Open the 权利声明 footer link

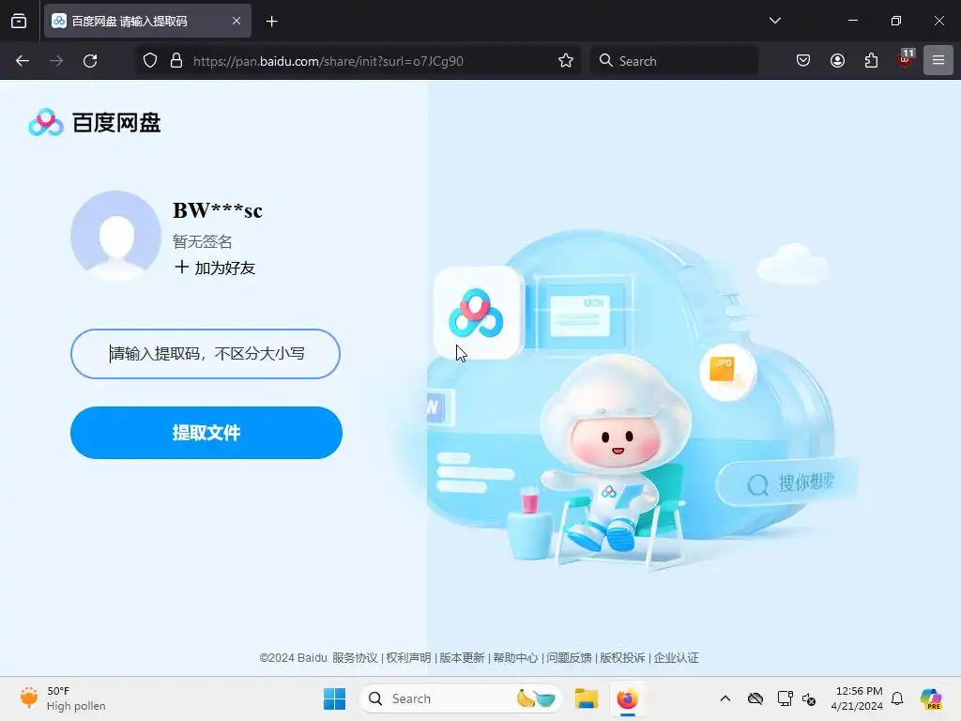tap(409, 658)
